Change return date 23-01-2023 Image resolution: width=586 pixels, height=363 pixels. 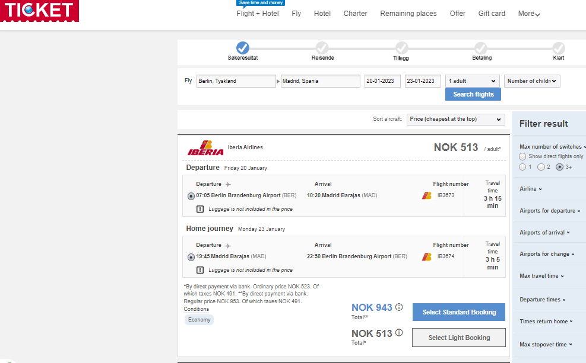tap(423, 81)
